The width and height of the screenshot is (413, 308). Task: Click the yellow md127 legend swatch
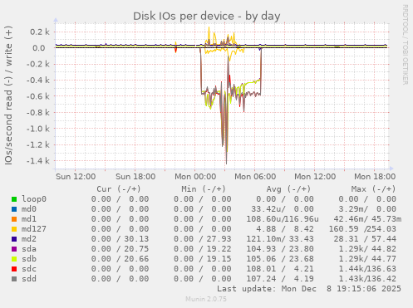14,229
